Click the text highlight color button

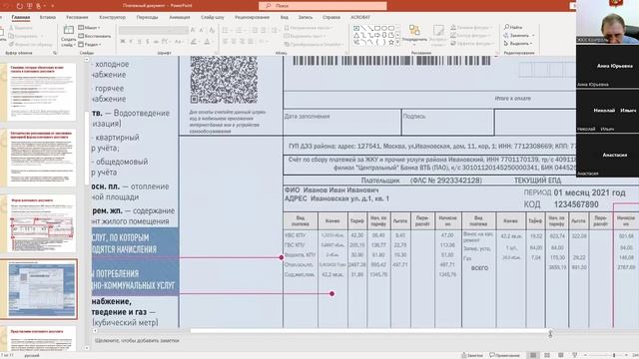coord(194,42)
